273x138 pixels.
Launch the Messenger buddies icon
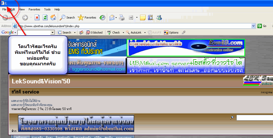click(159, 18)
